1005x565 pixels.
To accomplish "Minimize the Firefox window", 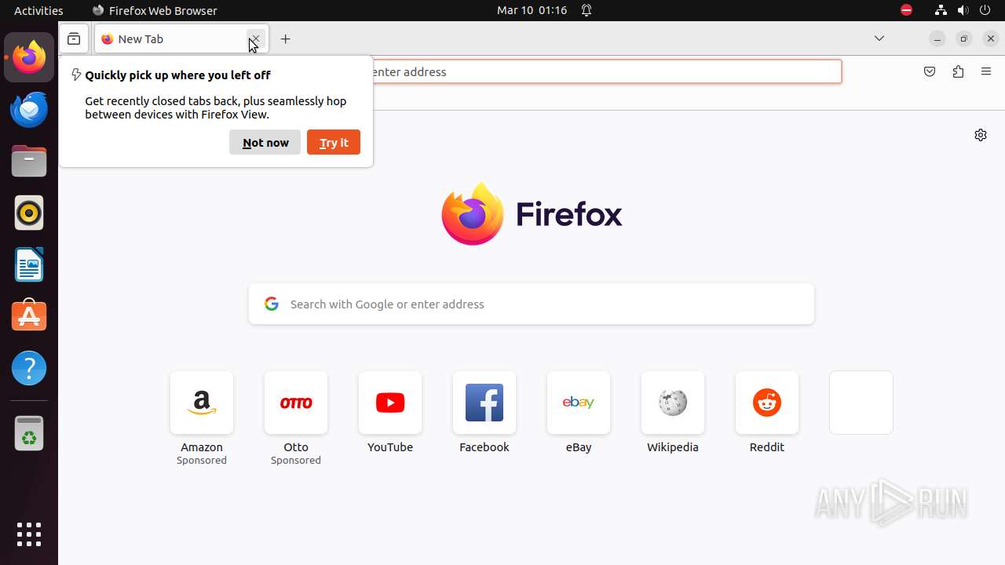I will (x=937, y=38).
